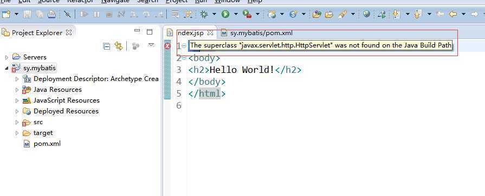Image resolution: width=485 pixels, height=196 pixels.
Task: Open the New wizard dropdown arrow
Action: pyautogui.click(x=16, y=14)
